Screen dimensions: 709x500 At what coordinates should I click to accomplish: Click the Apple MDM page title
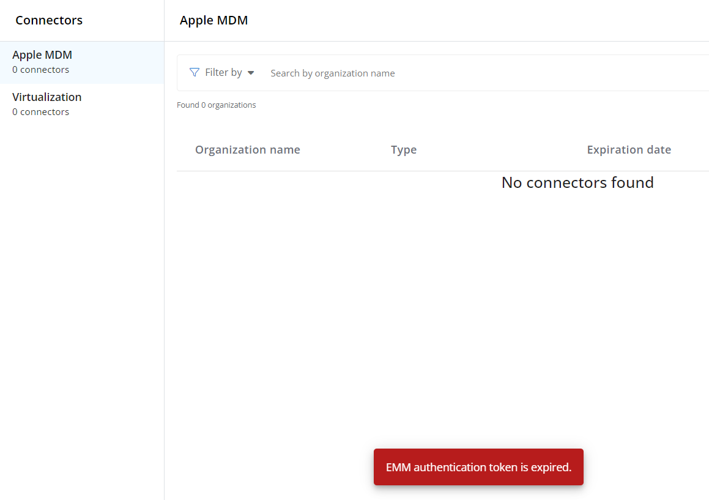click(x=213, y=20)
